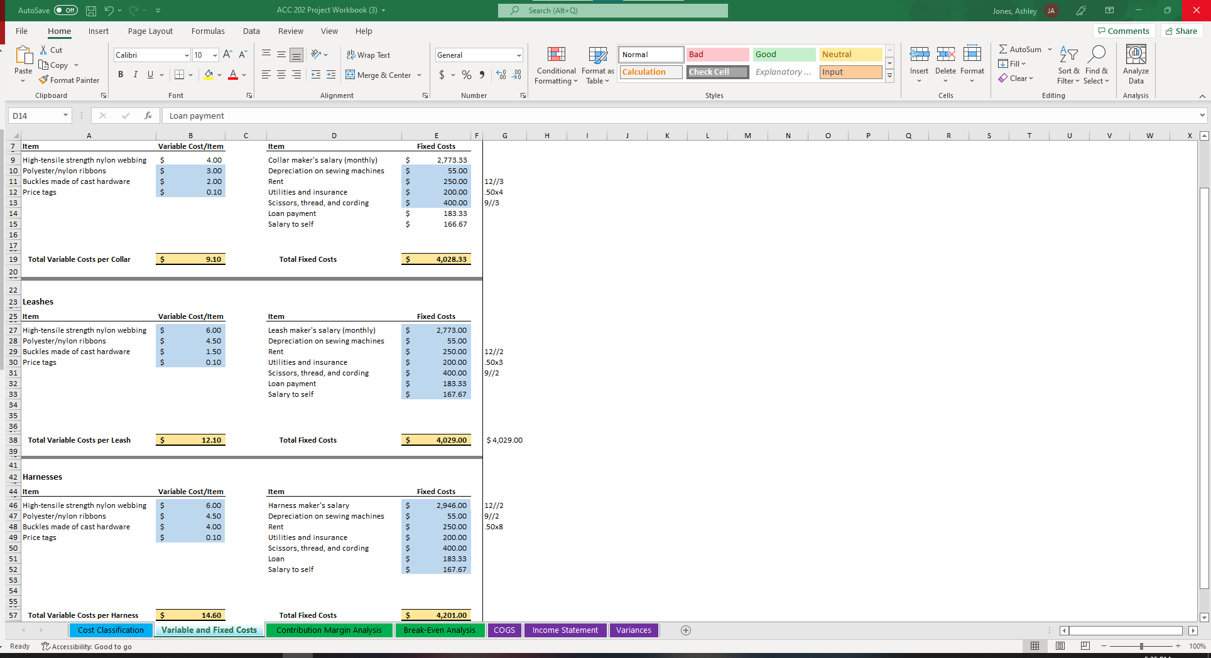Toggle underline formatting
Screen dimensions: 1211x658
(149, 74)
